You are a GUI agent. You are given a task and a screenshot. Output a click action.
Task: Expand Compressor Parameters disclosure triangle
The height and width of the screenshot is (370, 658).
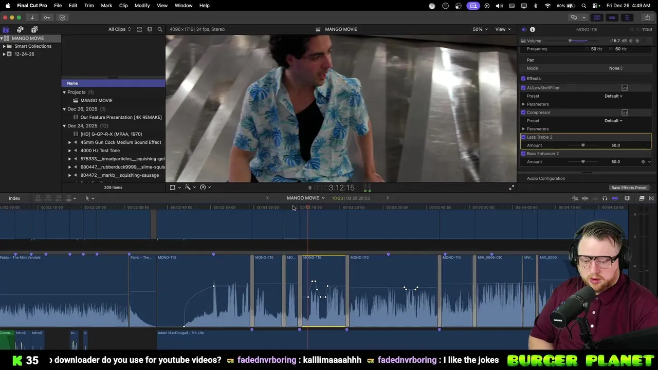523,129
